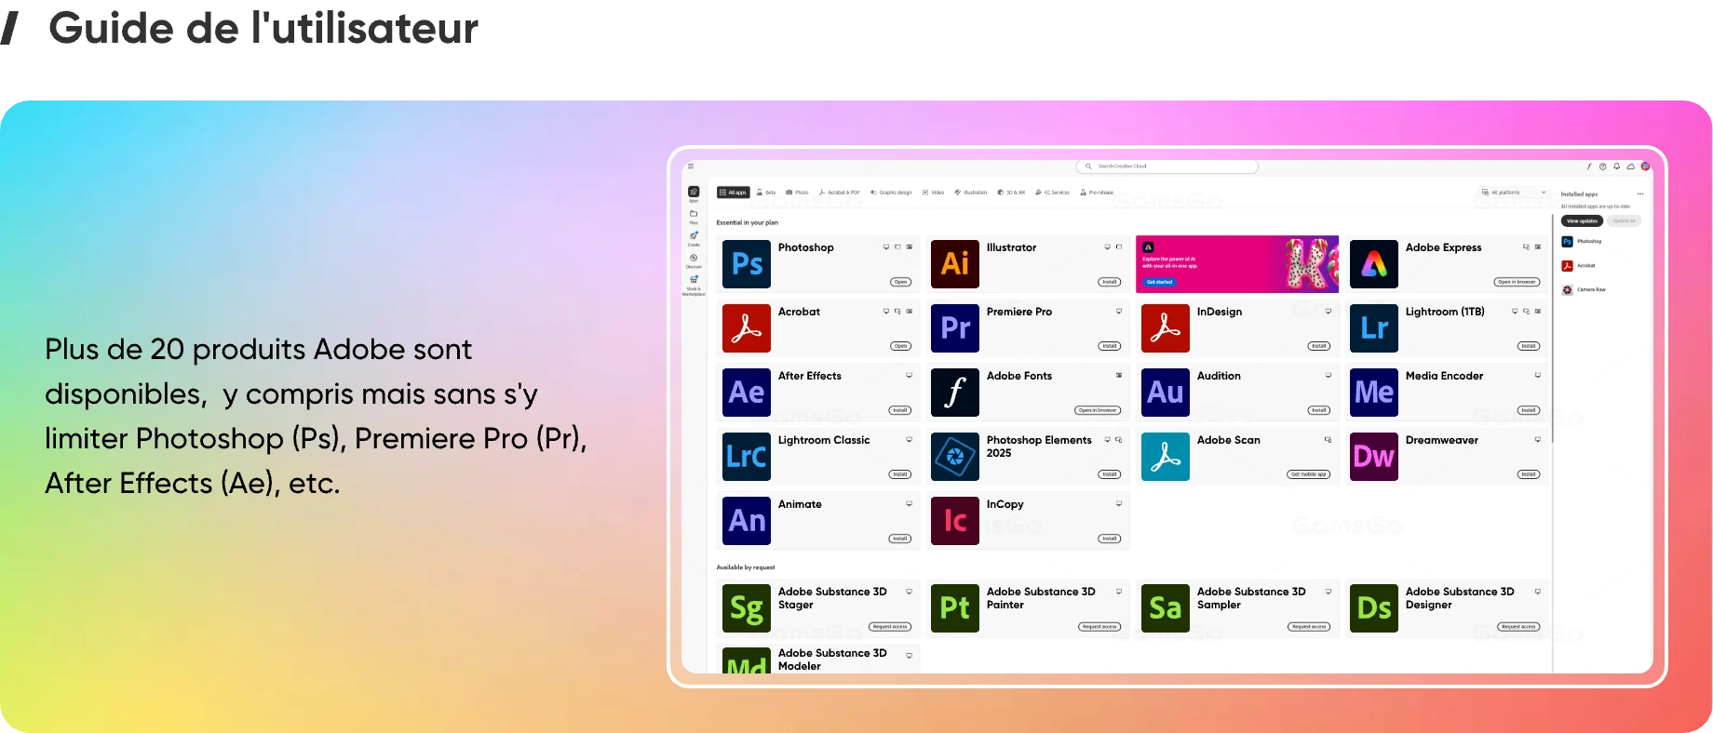Image resolution: width=1713 pixels, height=733 pixels.
Task: Switch to the Photo tab
Action: coord(797,193)
